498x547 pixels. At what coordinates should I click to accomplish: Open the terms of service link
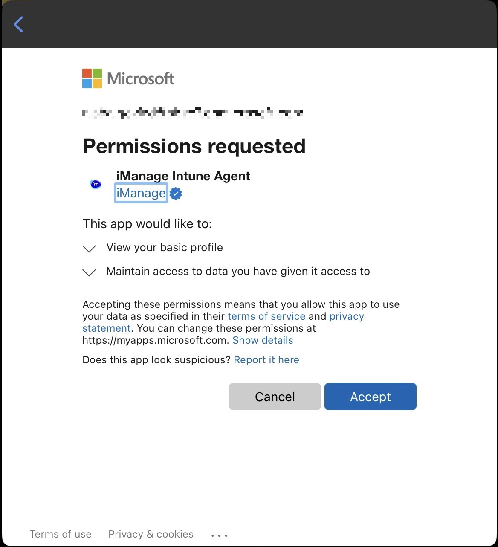coord(266,316)
